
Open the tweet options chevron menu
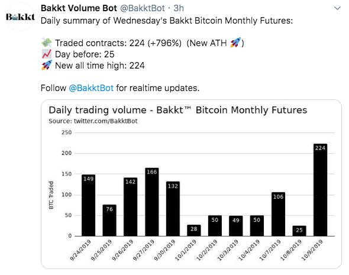pos(337,8)
